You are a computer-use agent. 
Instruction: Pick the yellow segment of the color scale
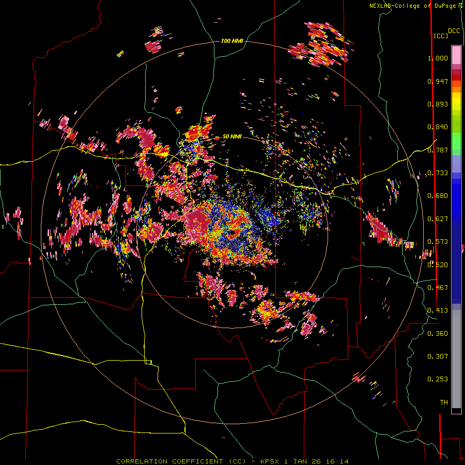click(456, 101)
